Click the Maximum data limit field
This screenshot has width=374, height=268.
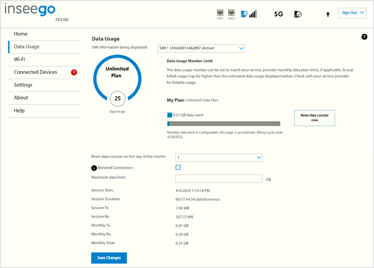[219, 179]
